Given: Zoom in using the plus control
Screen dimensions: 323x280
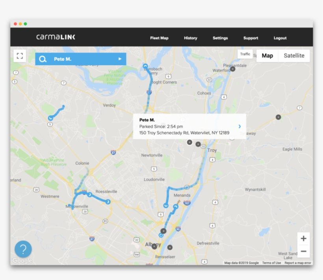Looking at the screenshot, I should pos(304,238).
